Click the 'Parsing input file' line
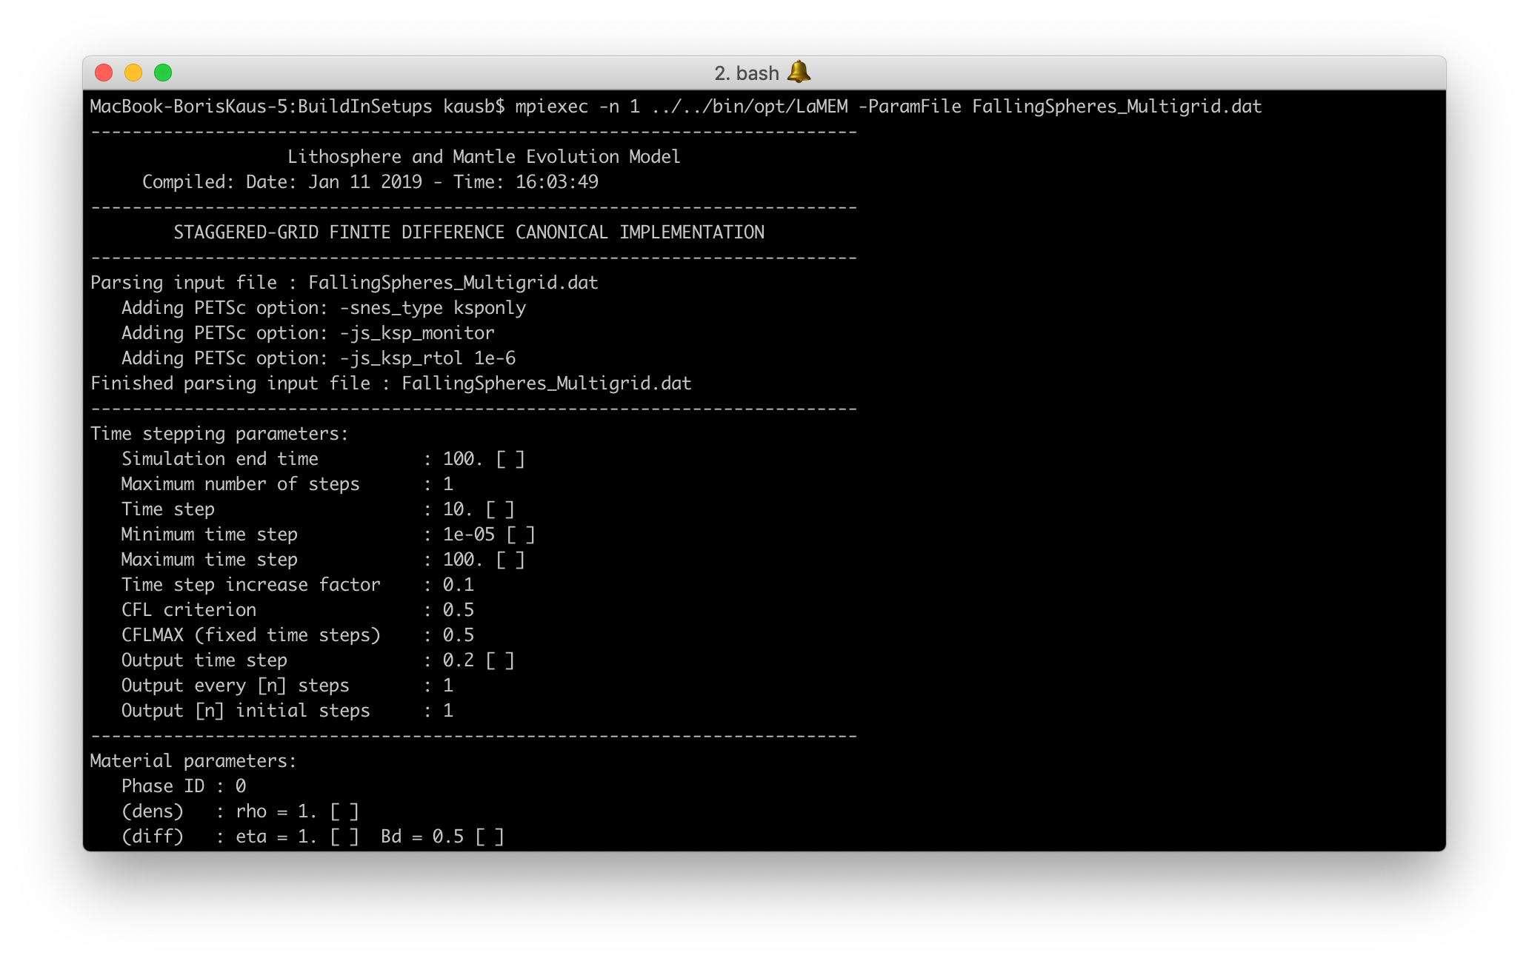This screenshot has height=961, width=1529. 344,283
